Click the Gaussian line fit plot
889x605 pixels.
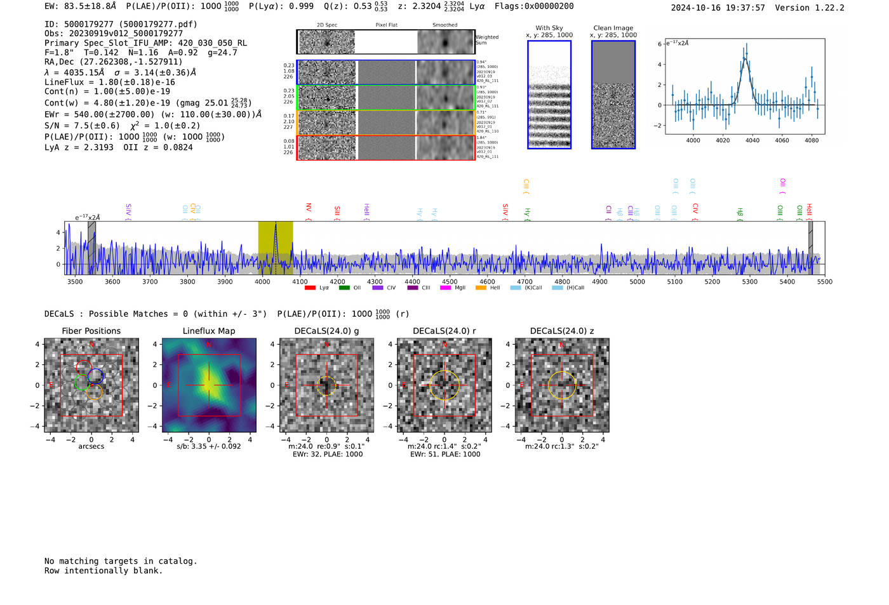point(745,87)
